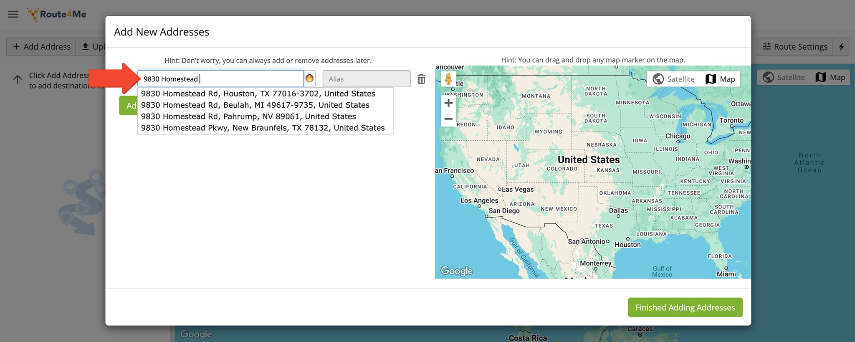Image resolution: width=855 pixels, height=342 pixels.
Task: Click Toronto label on the map
Action: tap(731, 120)
